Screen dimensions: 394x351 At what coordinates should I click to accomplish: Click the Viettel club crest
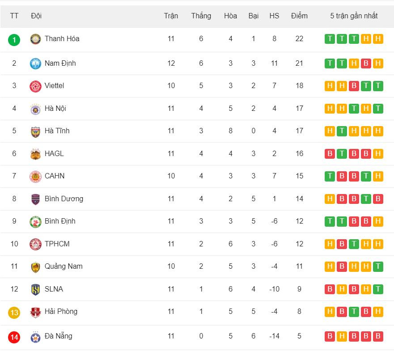pyautogui.click(x=35, y=86)
